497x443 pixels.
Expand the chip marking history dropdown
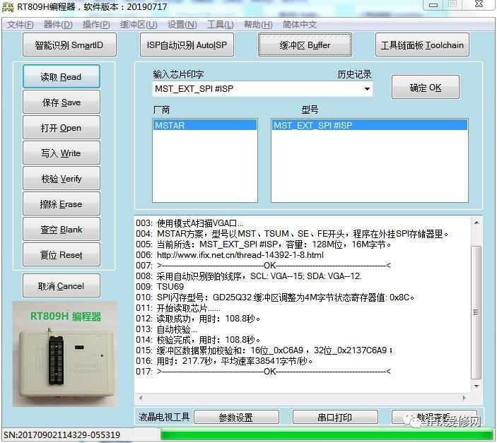[367, 89]
